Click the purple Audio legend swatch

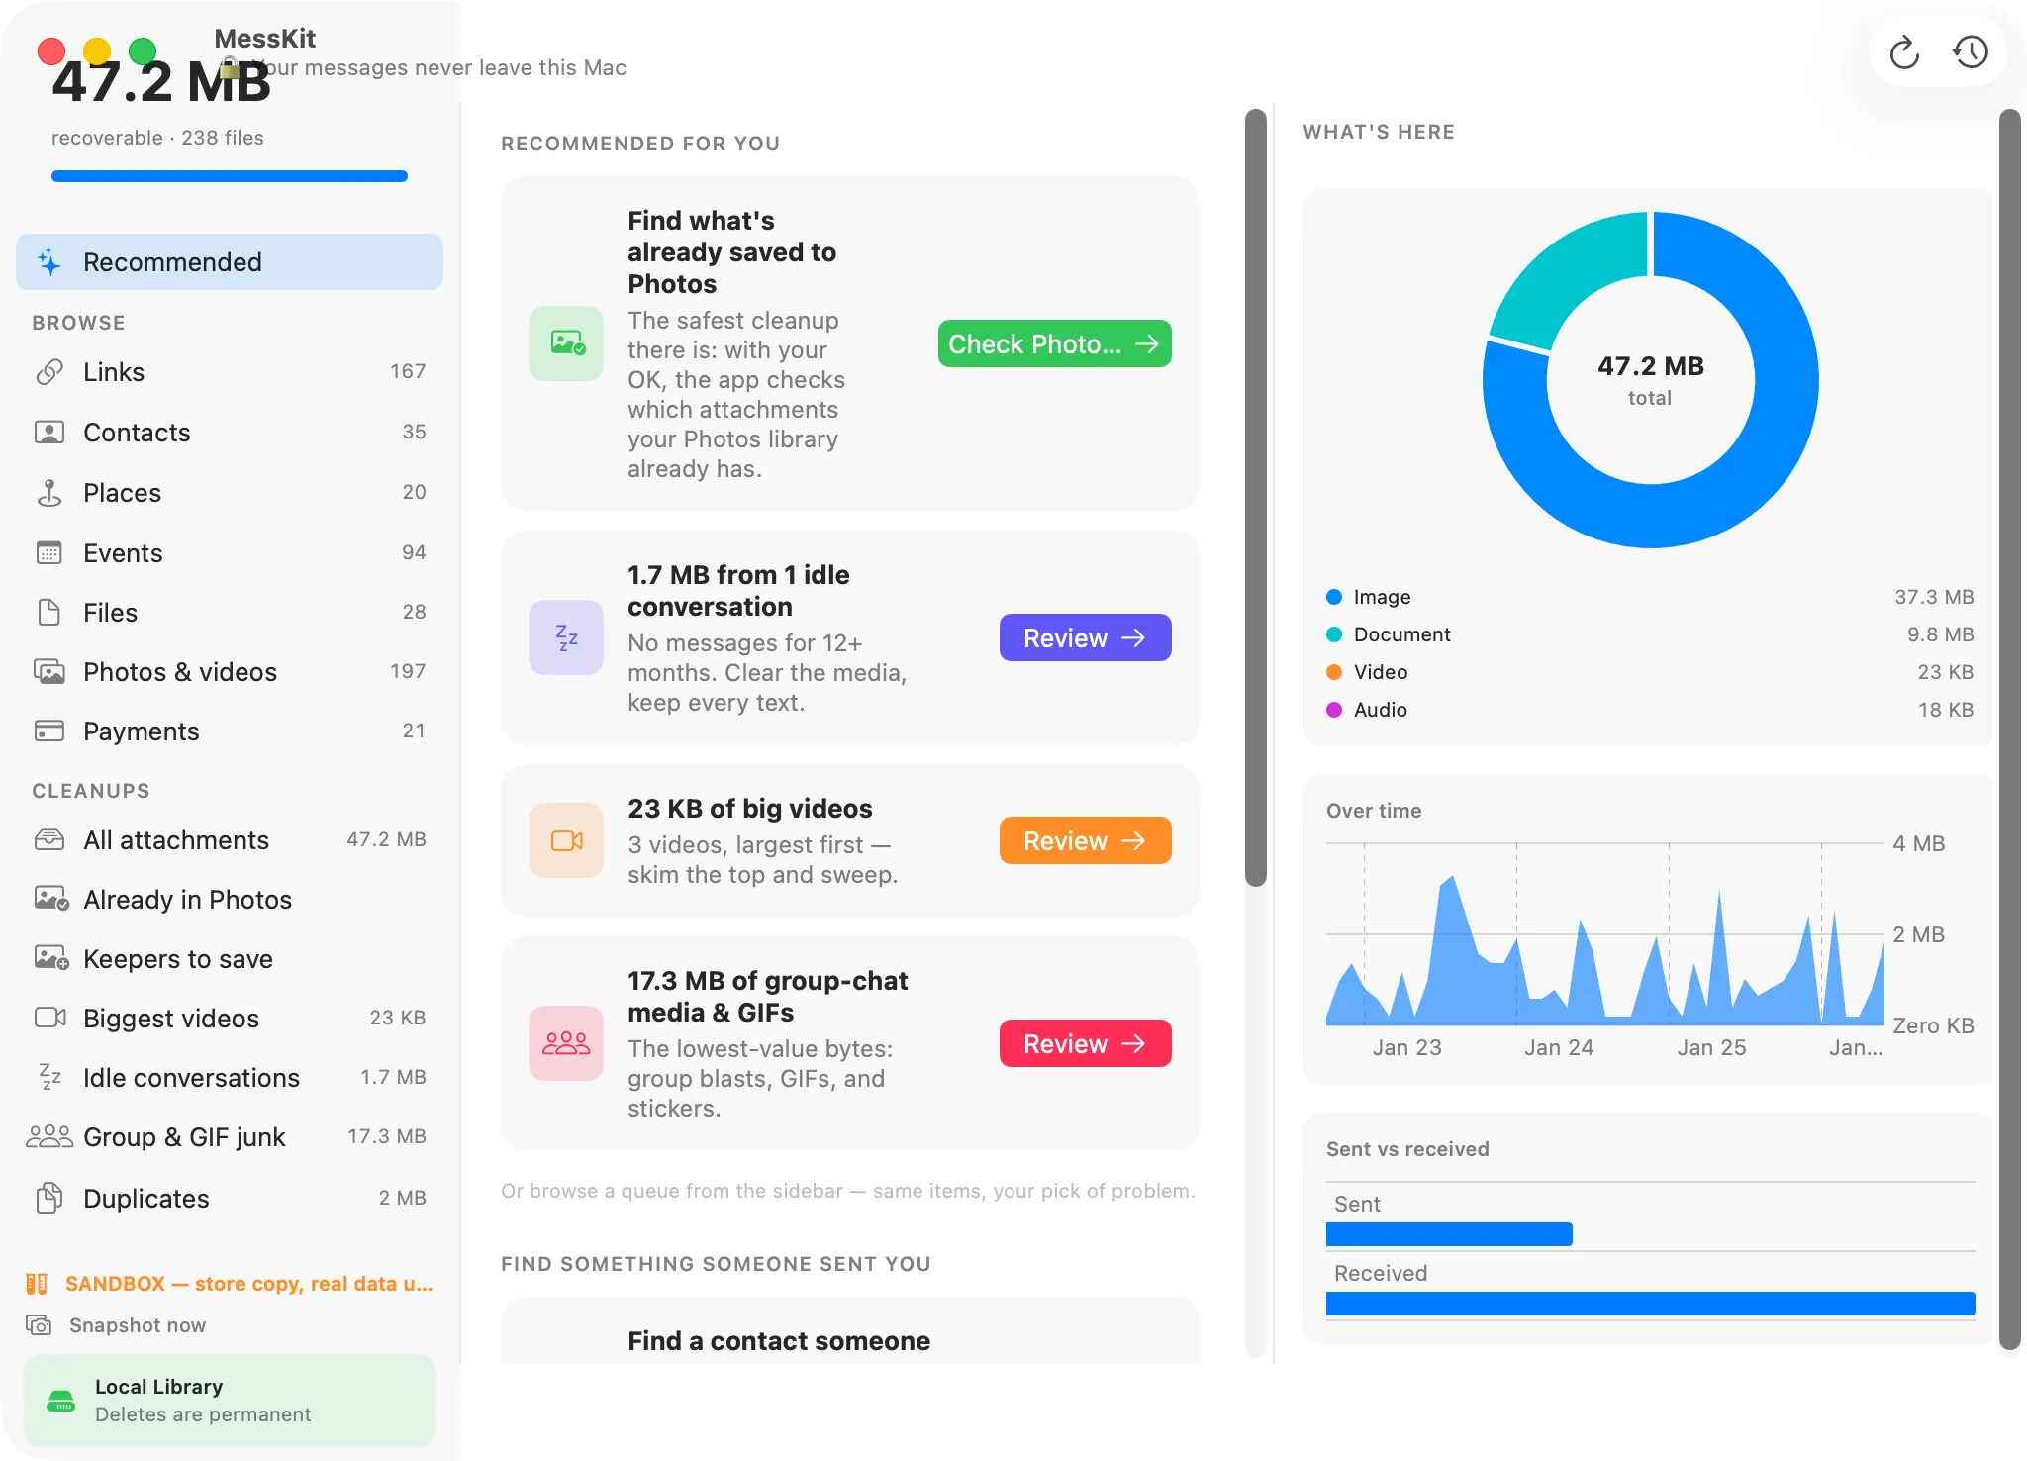click(x=1334, y=710)
